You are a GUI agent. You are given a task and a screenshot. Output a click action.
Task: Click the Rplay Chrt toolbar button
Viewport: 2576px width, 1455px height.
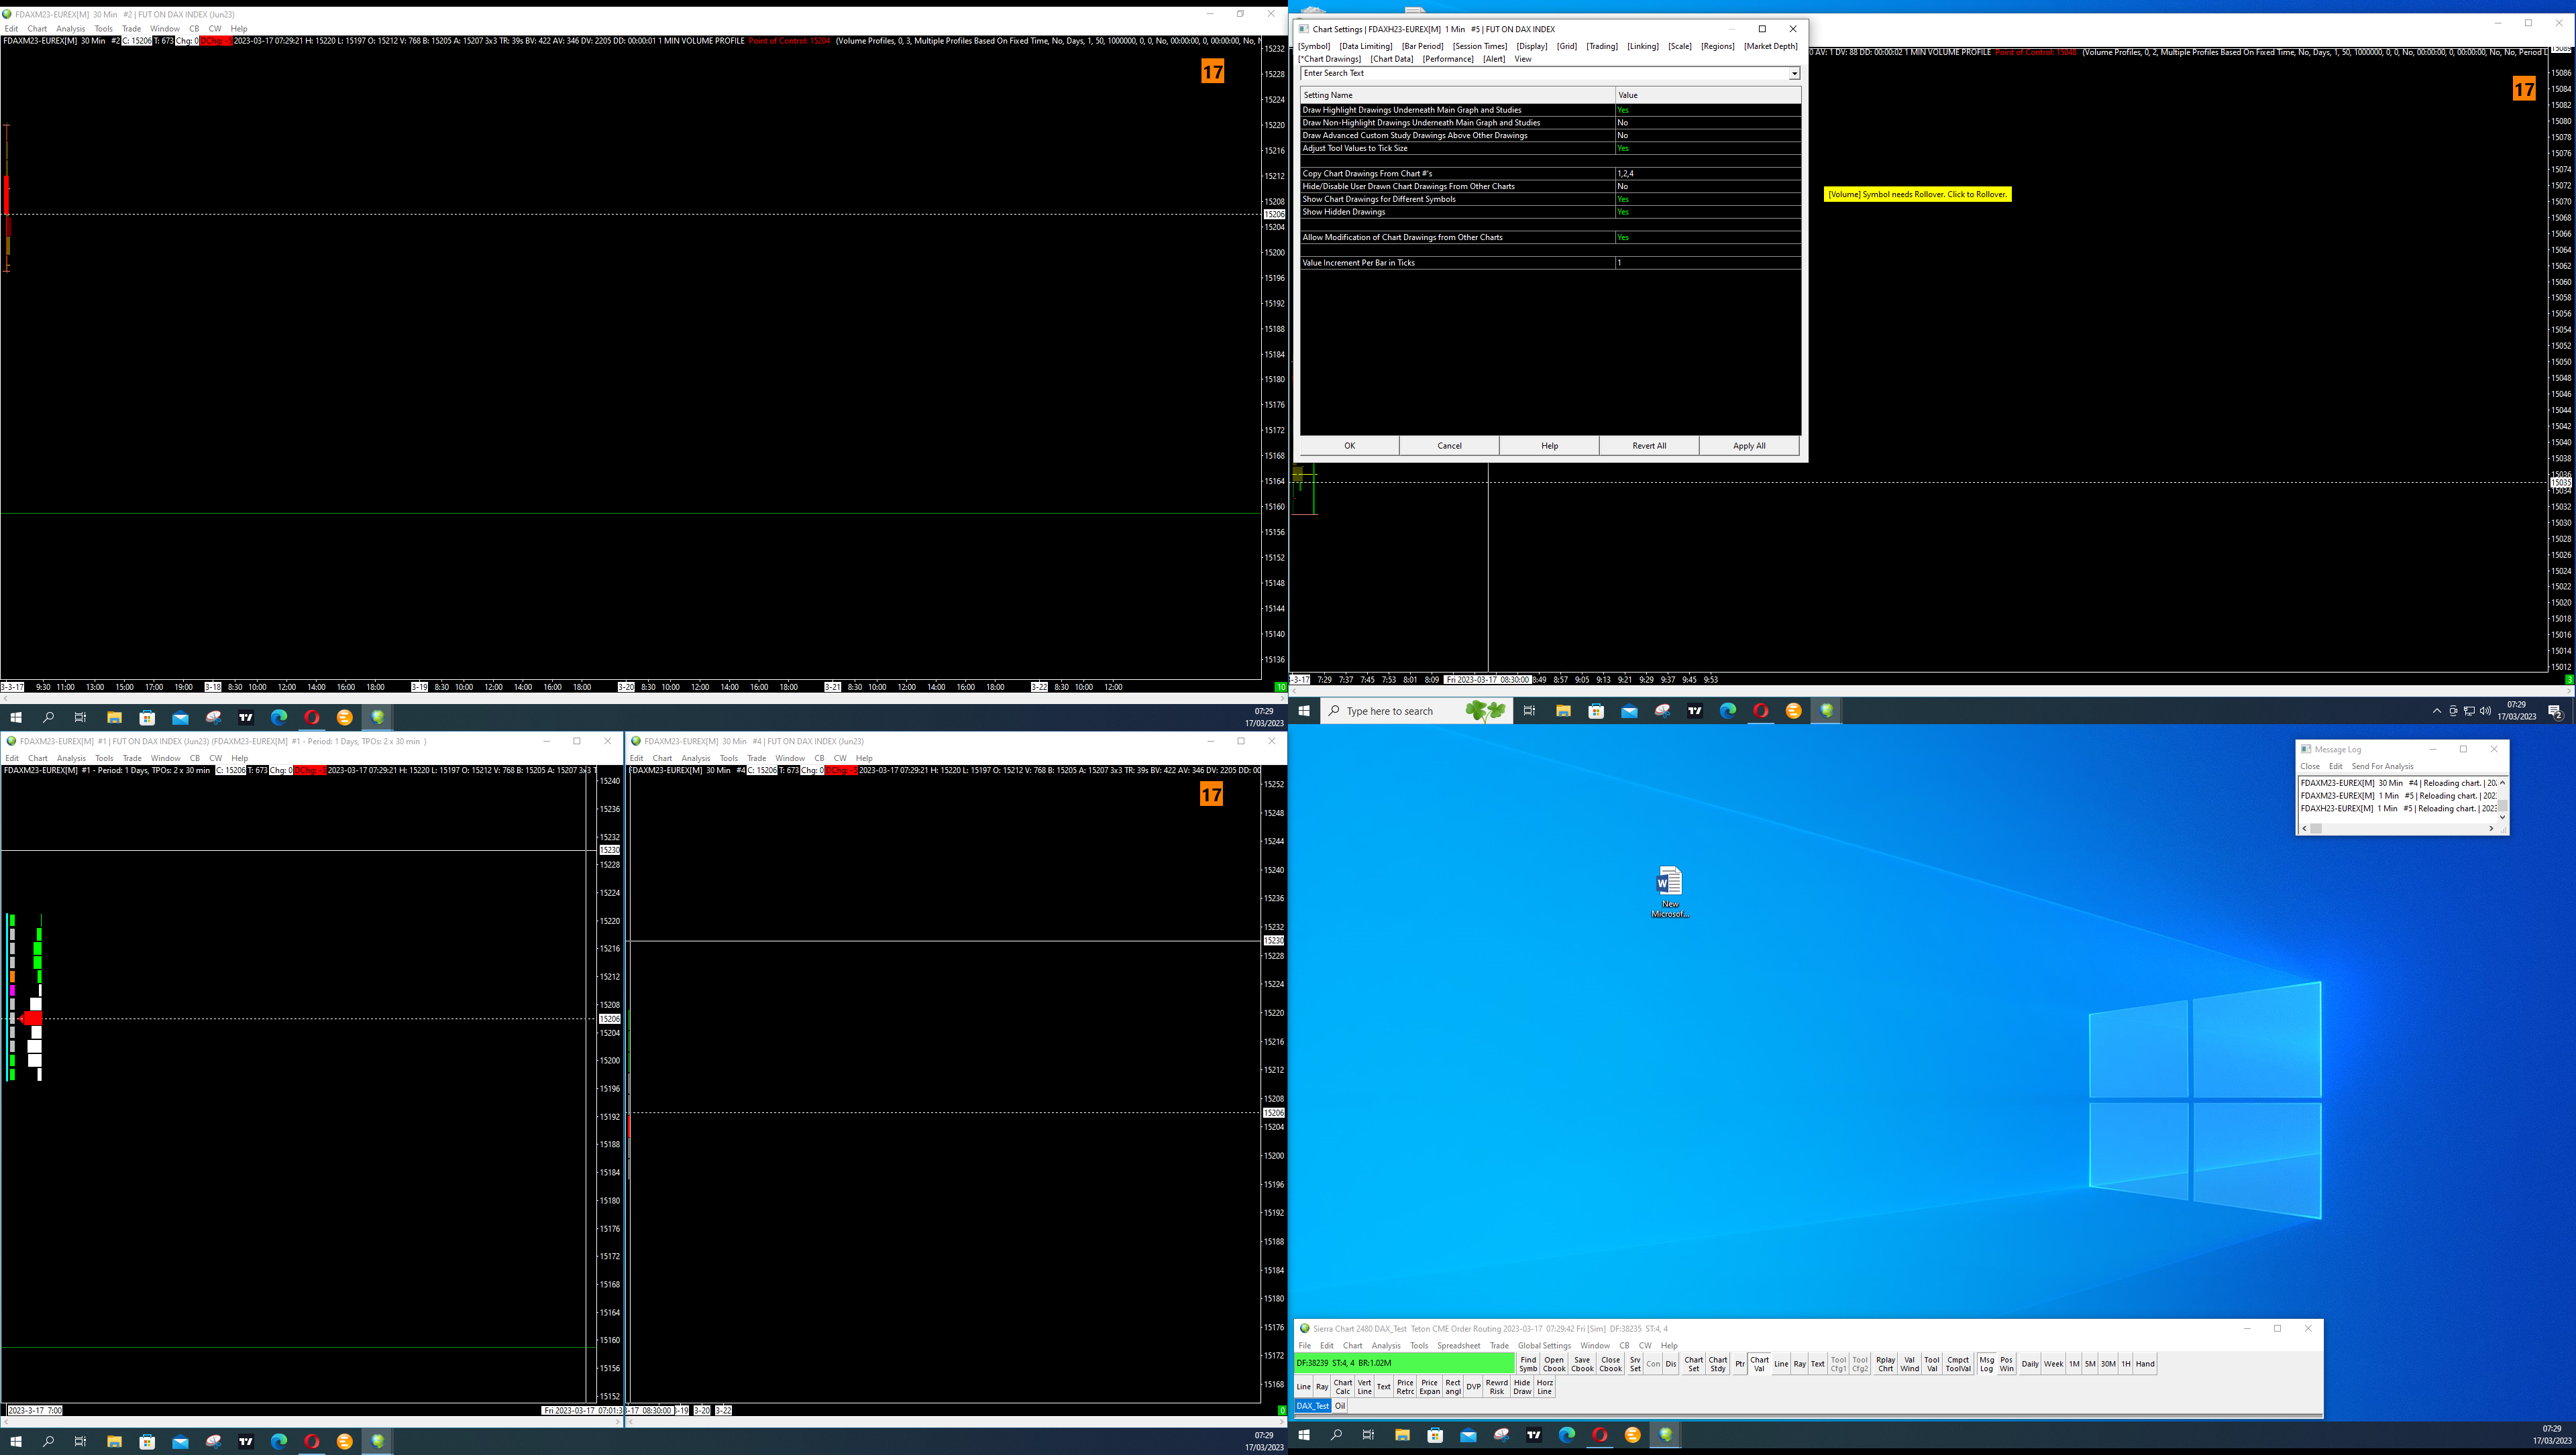1885,1364
